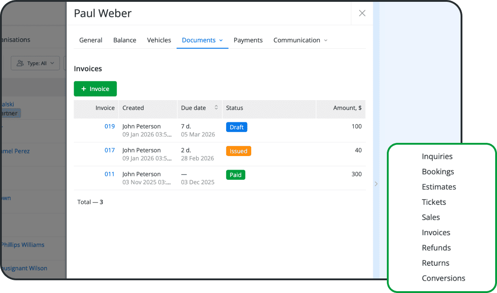Close the Paul Weber customer panel
Screen dimensions: 497x293
[362, 13]
